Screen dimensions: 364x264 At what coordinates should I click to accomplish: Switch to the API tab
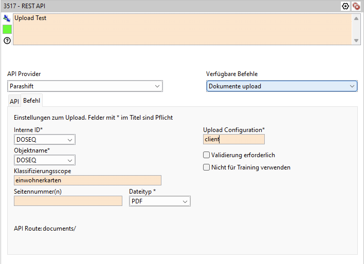(x=14, y=101)
